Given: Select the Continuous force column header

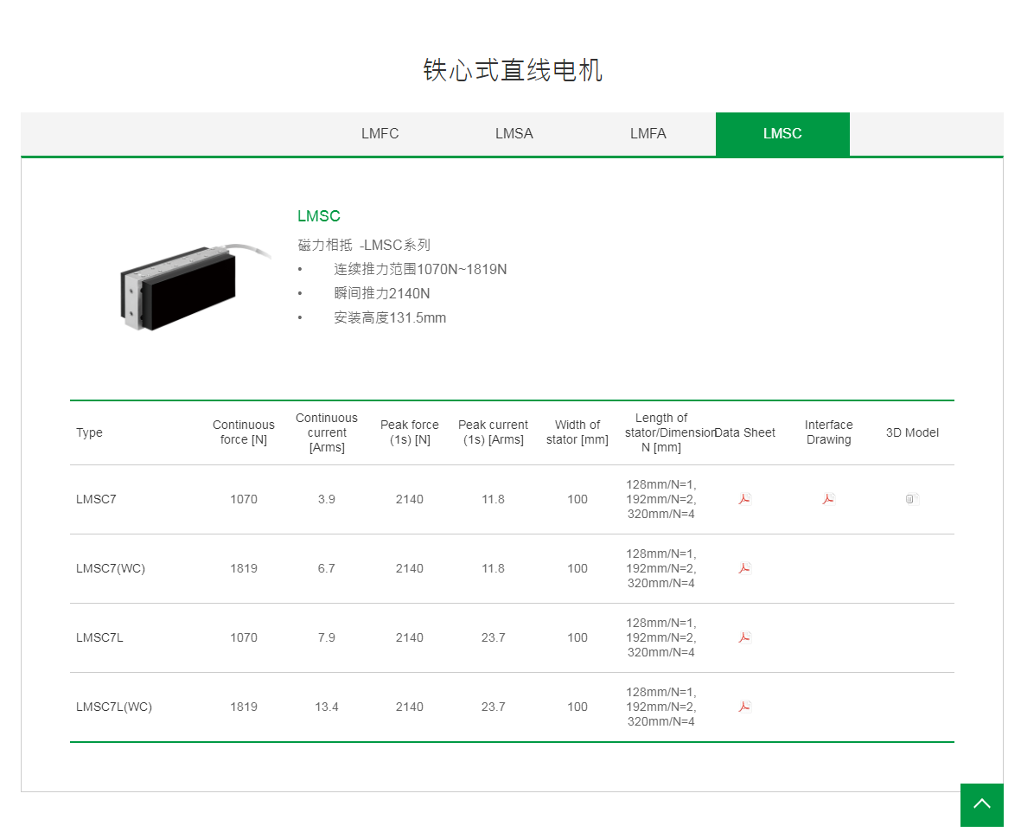Looking at the screenshot, I should point(243,432).
